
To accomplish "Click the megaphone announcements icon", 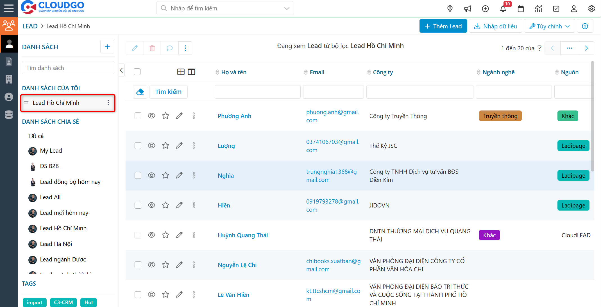I will coord(468,9).
